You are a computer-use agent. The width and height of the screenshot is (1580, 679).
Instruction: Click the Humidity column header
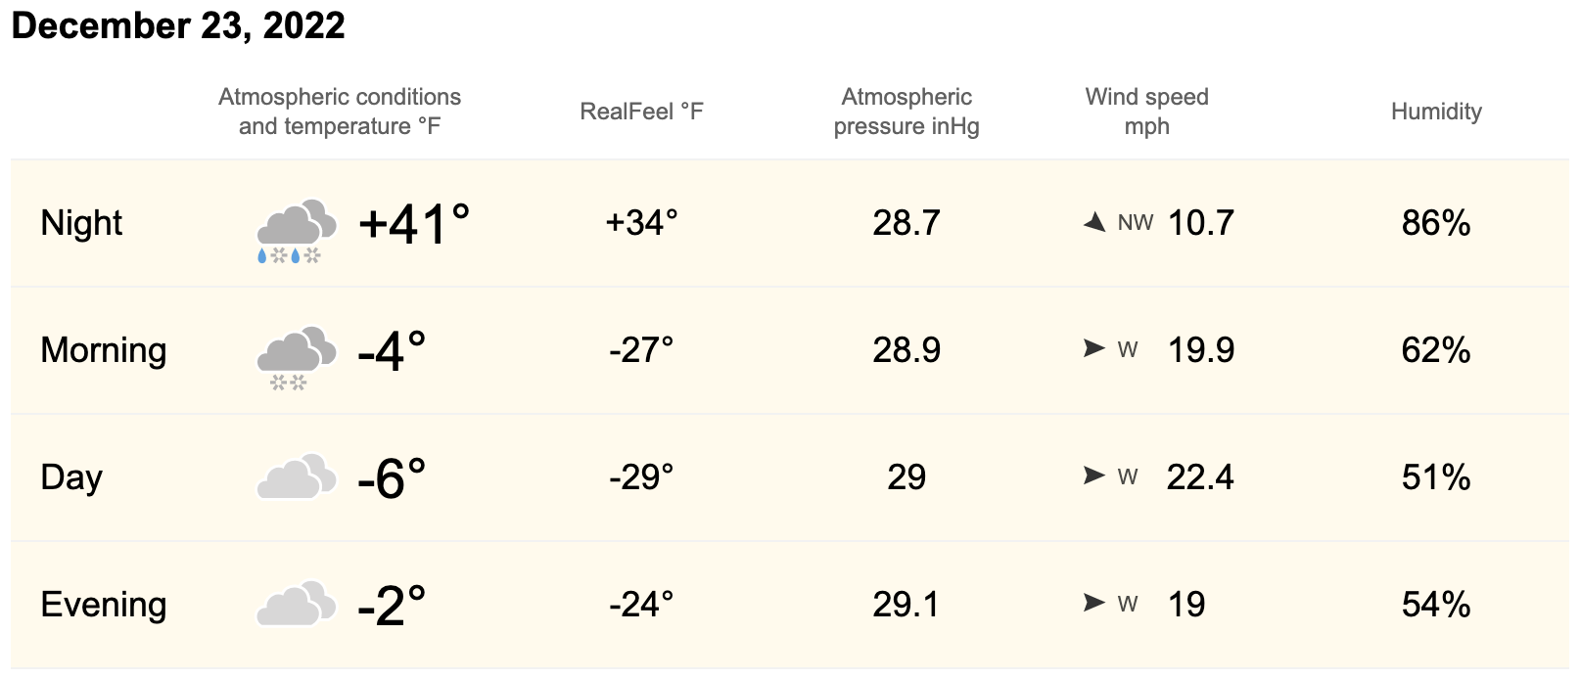click(1436, 112)
